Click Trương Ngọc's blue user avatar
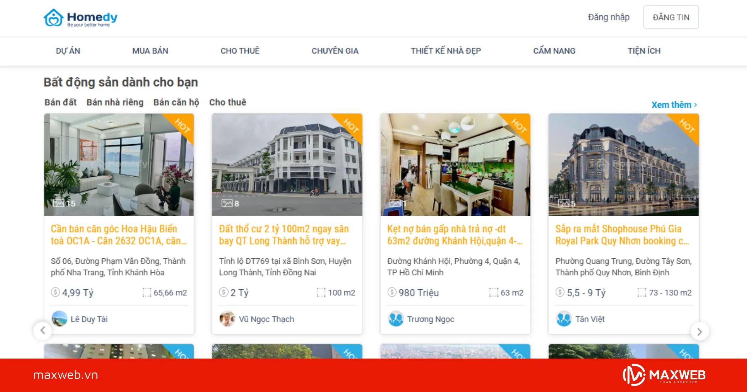 coord(396,319)
